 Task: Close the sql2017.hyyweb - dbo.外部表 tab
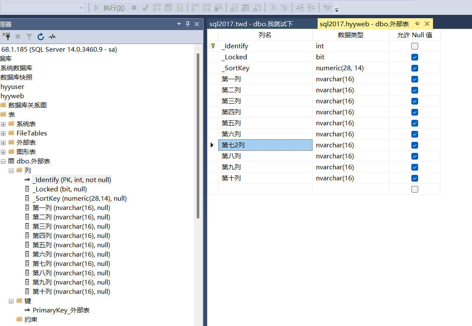(x=427, y=24)
